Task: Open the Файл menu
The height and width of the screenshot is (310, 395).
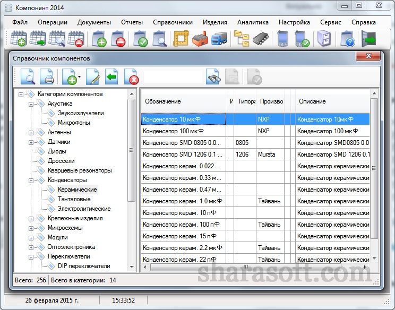Action: (x=20, y=22)
